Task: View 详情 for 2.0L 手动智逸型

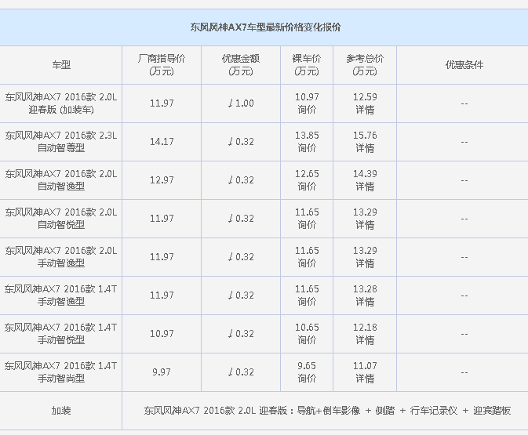Action: 365,263
